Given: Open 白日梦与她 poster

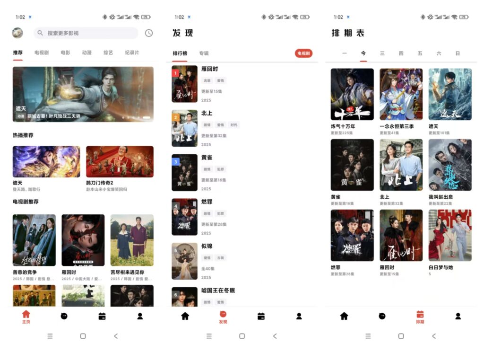Looking at the screenshot, I should (x=450, y=235).
